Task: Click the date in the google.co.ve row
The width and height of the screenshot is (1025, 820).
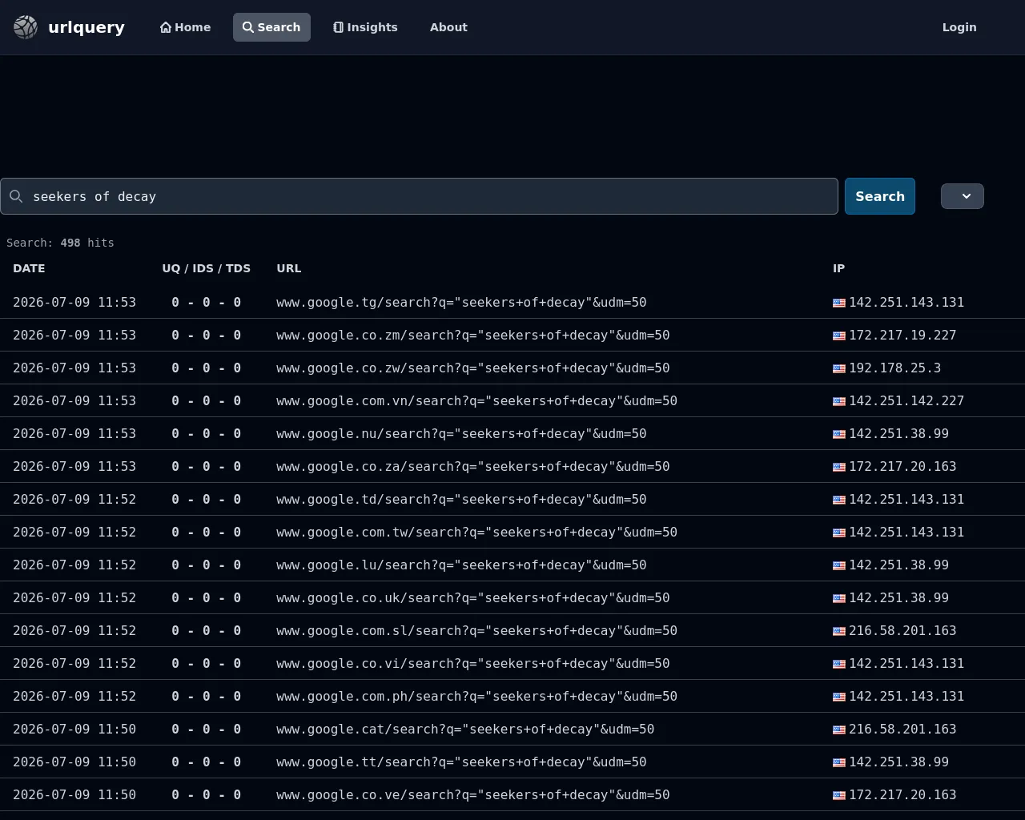Action: click(x=74, y=795)
